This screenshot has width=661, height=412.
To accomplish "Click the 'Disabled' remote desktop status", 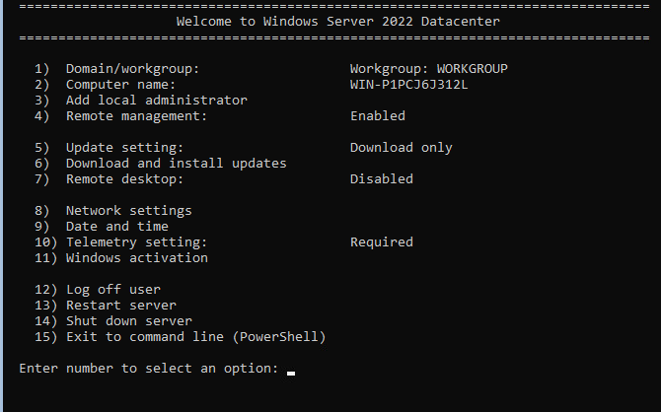I will click(x=382, y=179).
